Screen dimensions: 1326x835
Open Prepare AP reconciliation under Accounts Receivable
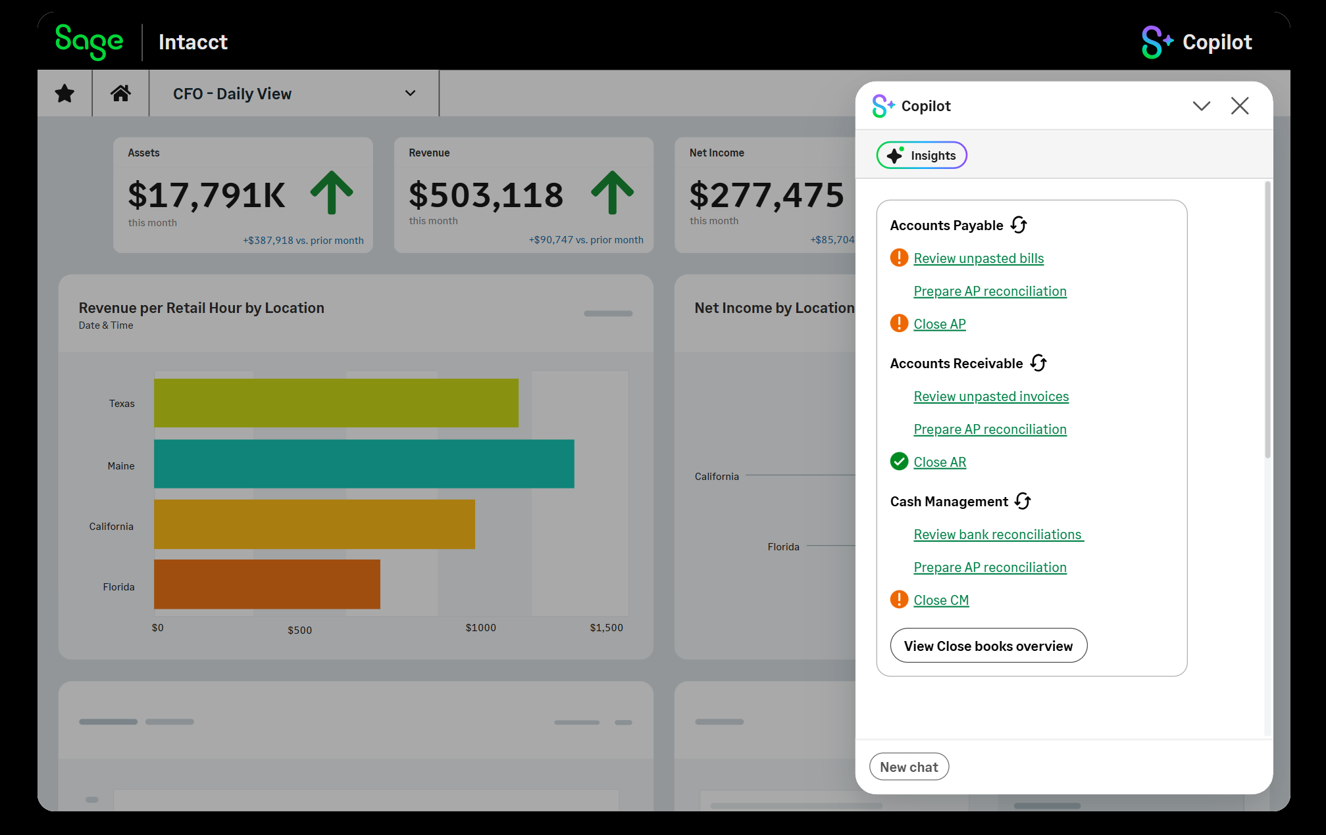(990, 429)
